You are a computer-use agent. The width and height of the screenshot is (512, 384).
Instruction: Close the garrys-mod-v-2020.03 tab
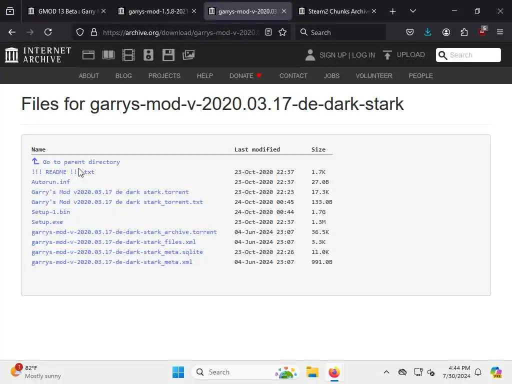(284, 11)
